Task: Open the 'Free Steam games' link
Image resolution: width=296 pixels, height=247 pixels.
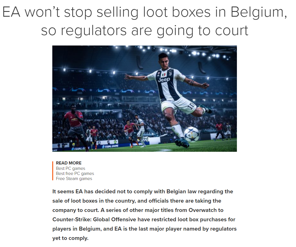Action: (74, 179)
